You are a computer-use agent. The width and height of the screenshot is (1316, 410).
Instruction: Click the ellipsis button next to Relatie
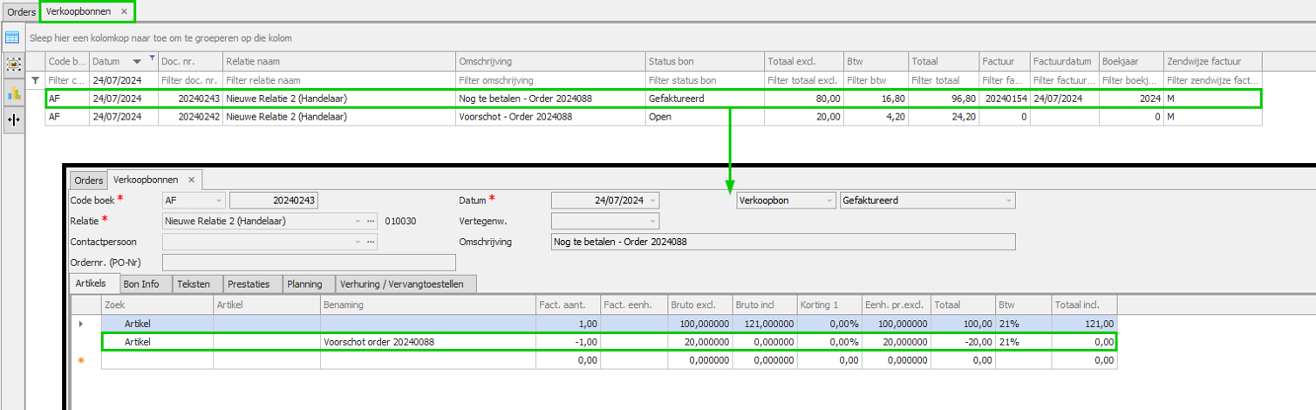(x=371, y=221)
